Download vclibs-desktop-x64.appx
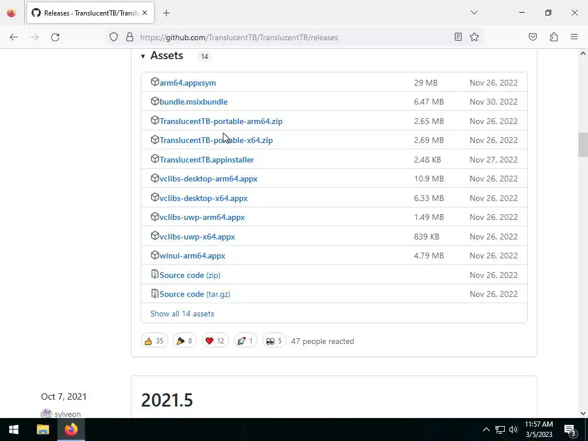The image size is (588, 441). coord(204,198)
